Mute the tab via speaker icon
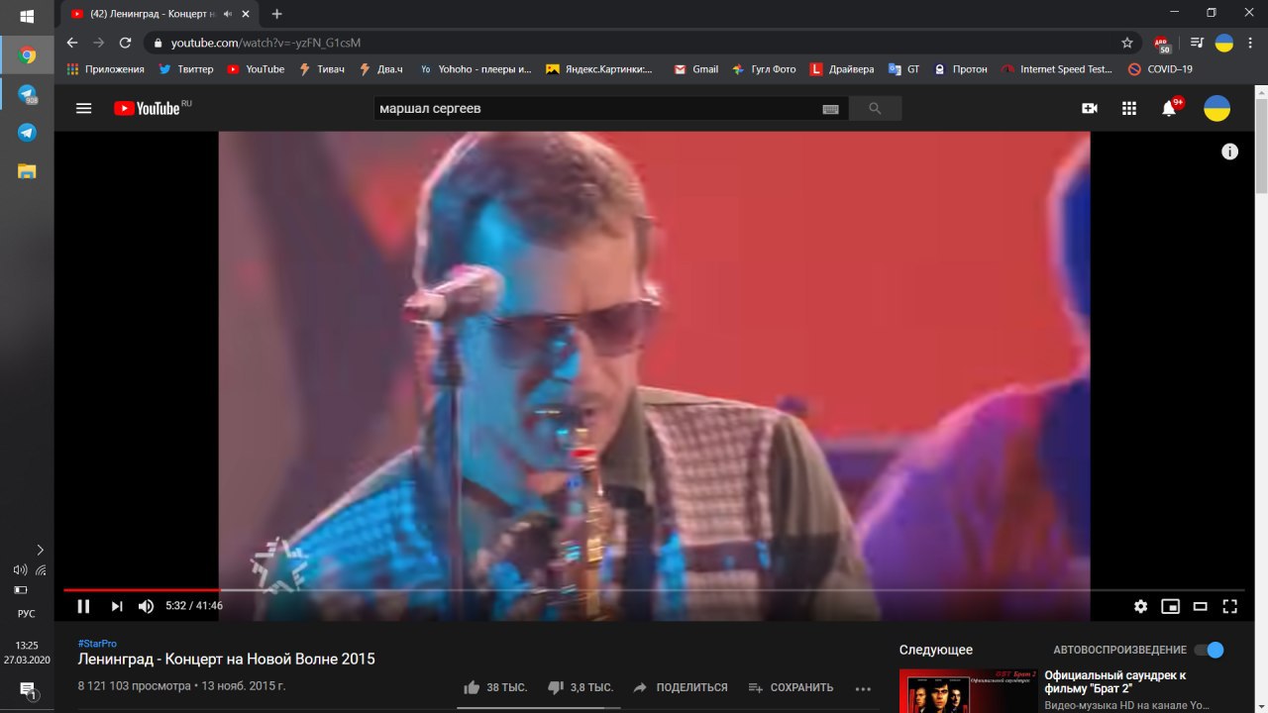This screenshot has height=713, width=1268. (228, 14)
